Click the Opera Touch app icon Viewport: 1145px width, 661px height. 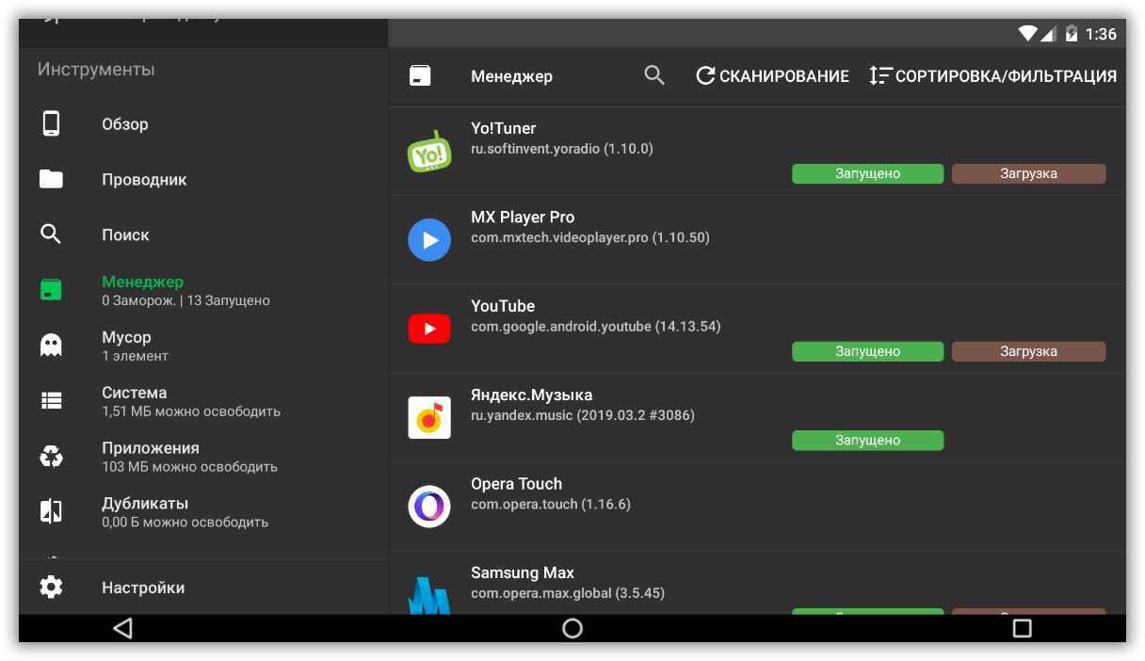click(x=429, y=506)
